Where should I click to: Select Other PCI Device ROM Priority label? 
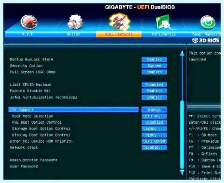point(41,141)
